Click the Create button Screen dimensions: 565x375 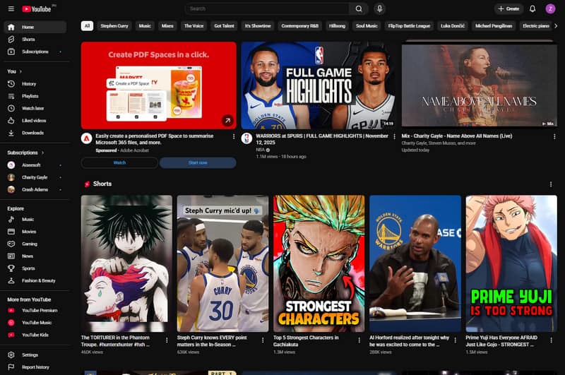pos(509,8)
